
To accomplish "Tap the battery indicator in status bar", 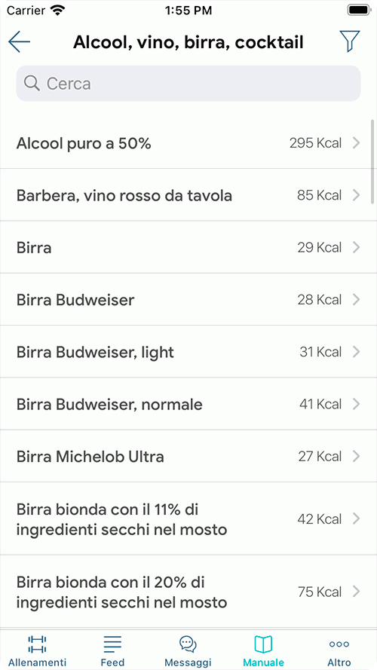I will pyautogui.click(x=358, y=11).
